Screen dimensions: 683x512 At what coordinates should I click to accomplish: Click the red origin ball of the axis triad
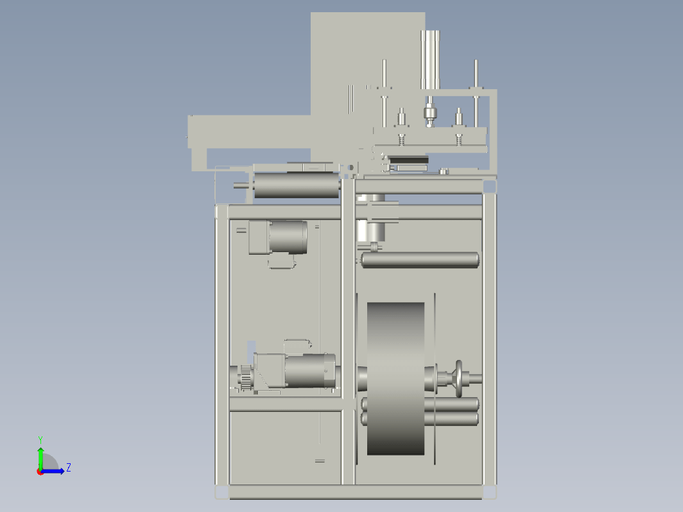coord(40,472)
